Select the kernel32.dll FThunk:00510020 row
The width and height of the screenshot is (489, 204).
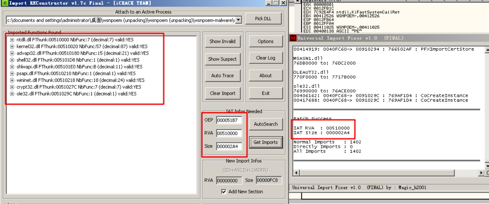point(82,46)
